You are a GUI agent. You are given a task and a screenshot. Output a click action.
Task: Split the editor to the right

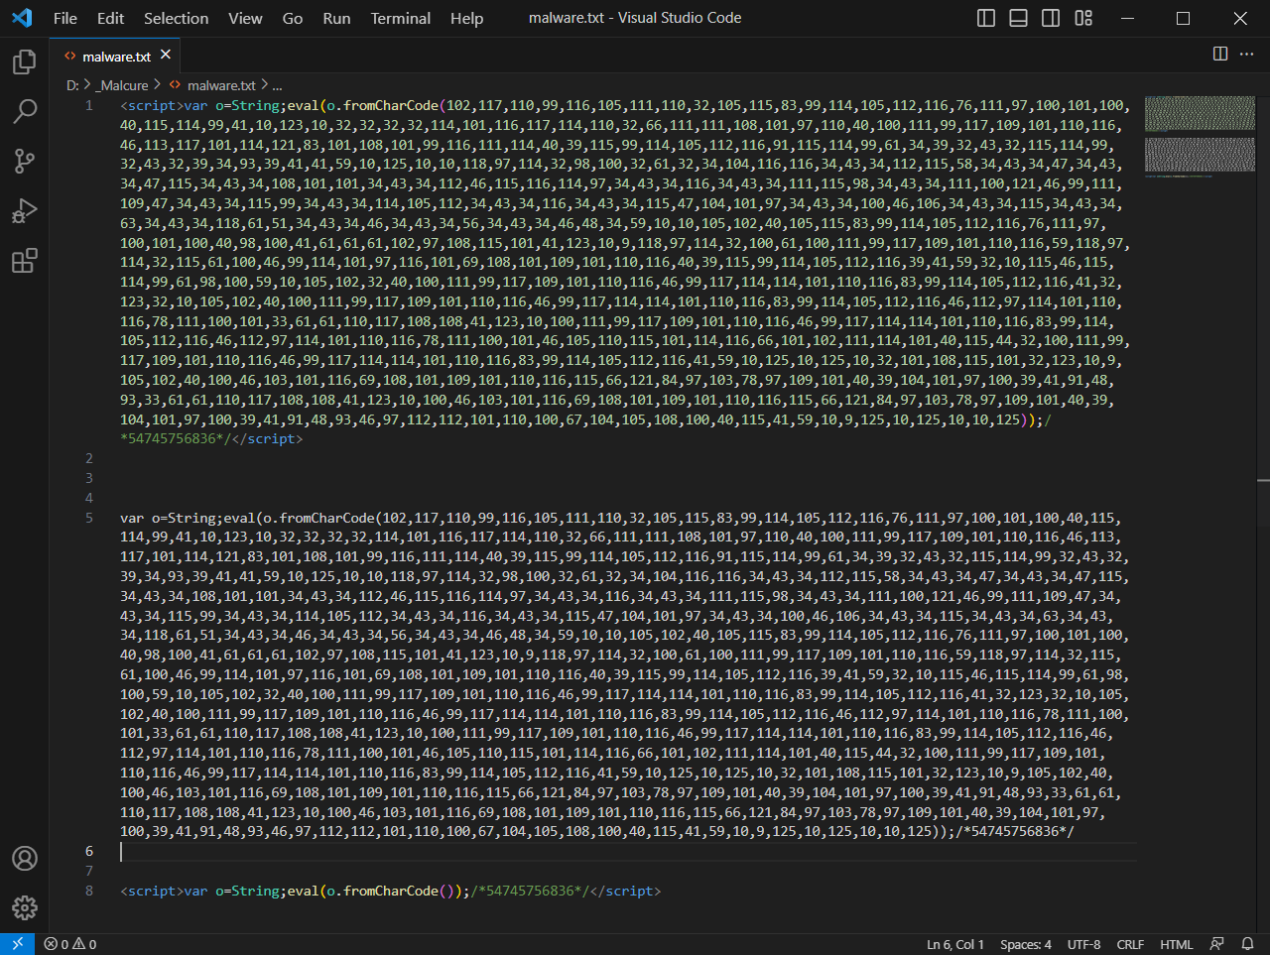click(x=1220, y=54)
